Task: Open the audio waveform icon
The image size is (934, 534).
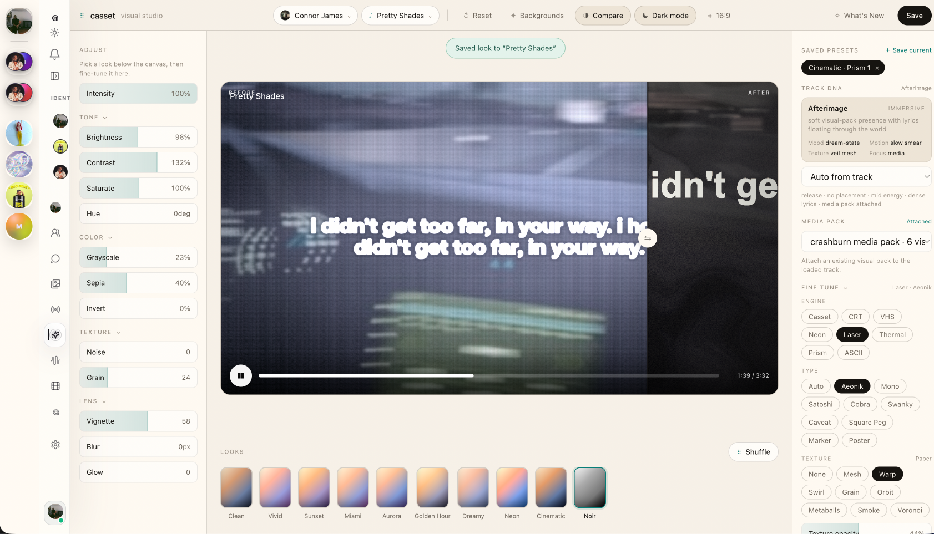Action: [x=55, y=360]
